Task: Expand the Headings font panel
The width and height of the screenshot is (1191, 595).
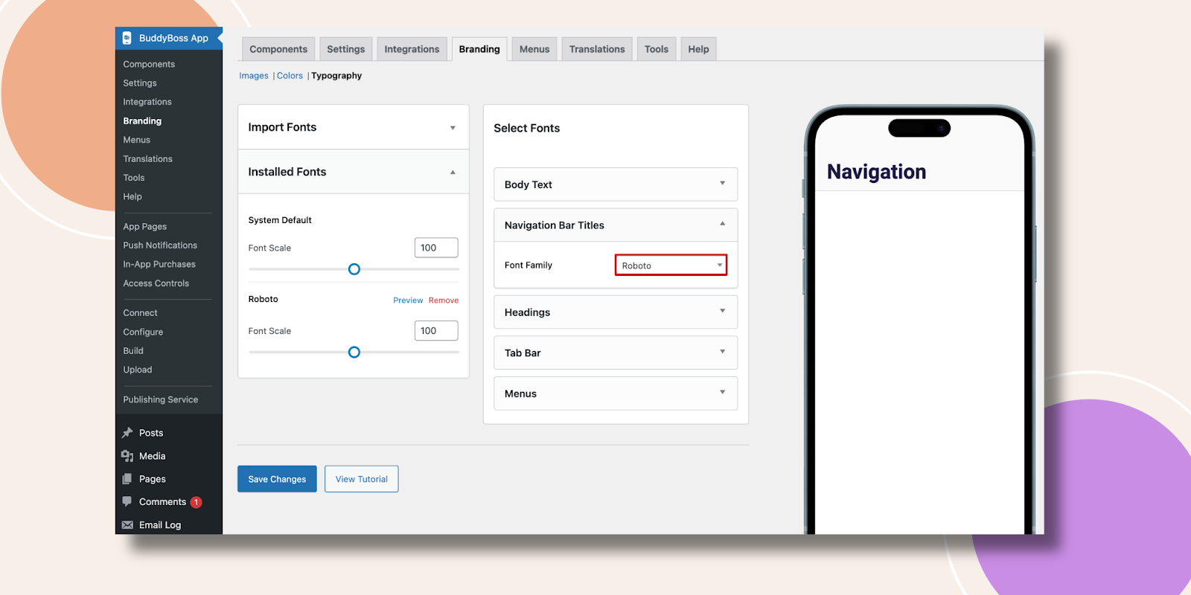Action: [616, 312]
